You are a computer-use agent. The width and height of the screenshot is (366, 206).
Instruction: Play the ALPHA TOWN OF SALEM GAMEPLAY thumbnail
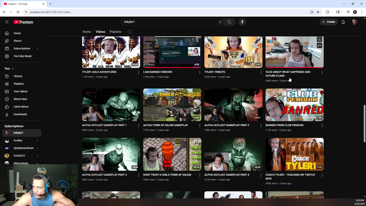click(x=172, y=105)
